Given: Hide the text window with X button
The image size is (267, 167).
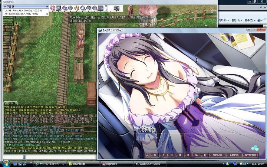Looking at the screenshot, I should [x=155, y=155].
